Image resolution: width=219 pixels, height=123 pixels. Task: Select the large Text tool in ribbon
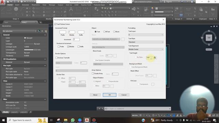[71, 10]
